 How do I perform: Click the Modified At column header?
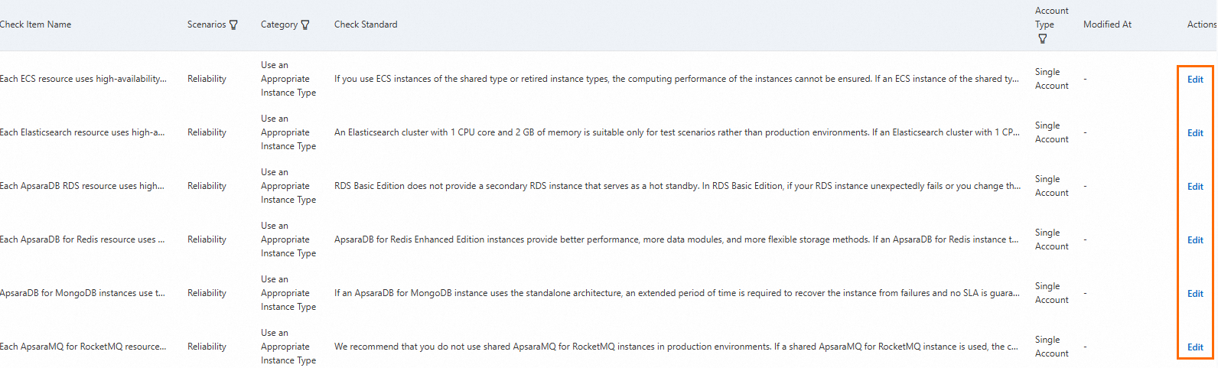point(1107,24)
